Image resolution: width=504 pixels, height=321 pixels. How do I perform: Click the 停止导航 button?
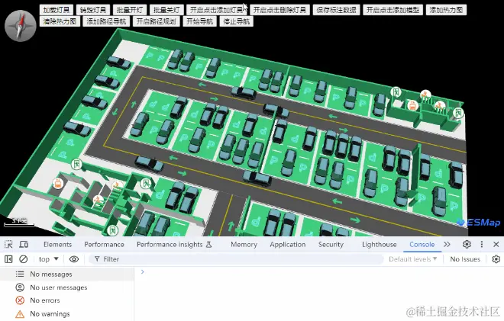click(x=236, y=21)
